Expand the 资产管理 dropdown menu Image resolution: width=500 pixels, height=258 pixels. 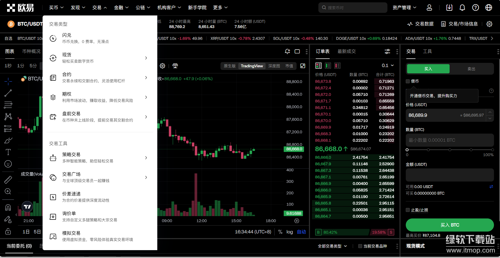pyautogui.click(x=404, y=8)
